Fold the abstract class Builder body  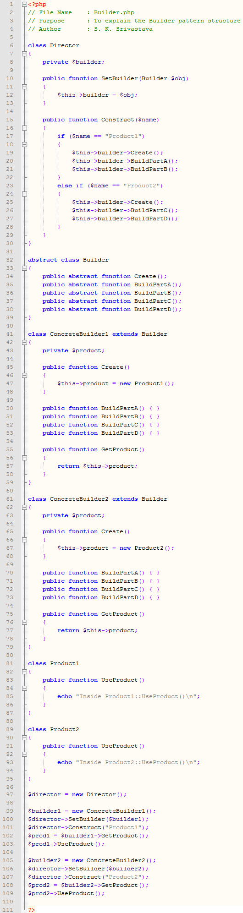(x=24, y=268)
